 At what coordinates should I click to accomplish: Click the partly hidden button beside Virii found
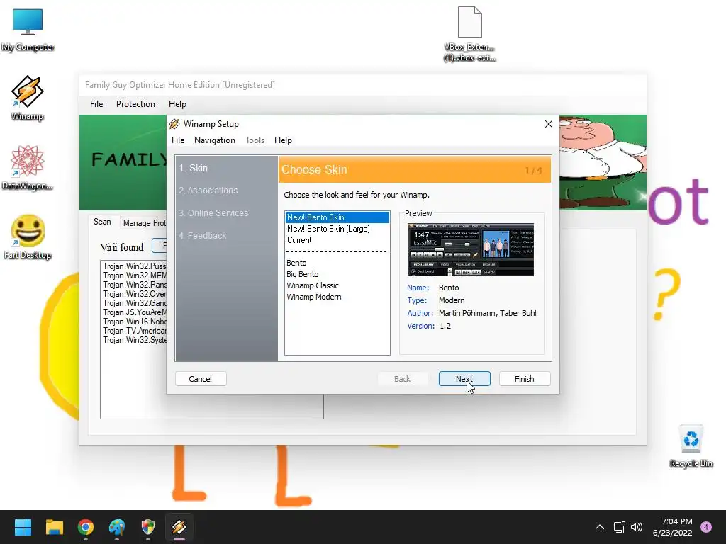(x=160, y=246)
